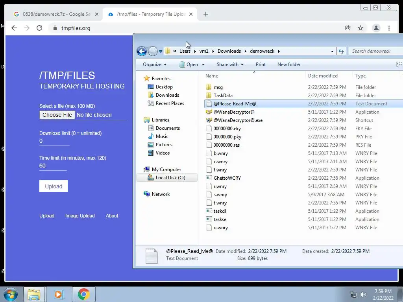Open a new Chrome tab

[205, 14]
